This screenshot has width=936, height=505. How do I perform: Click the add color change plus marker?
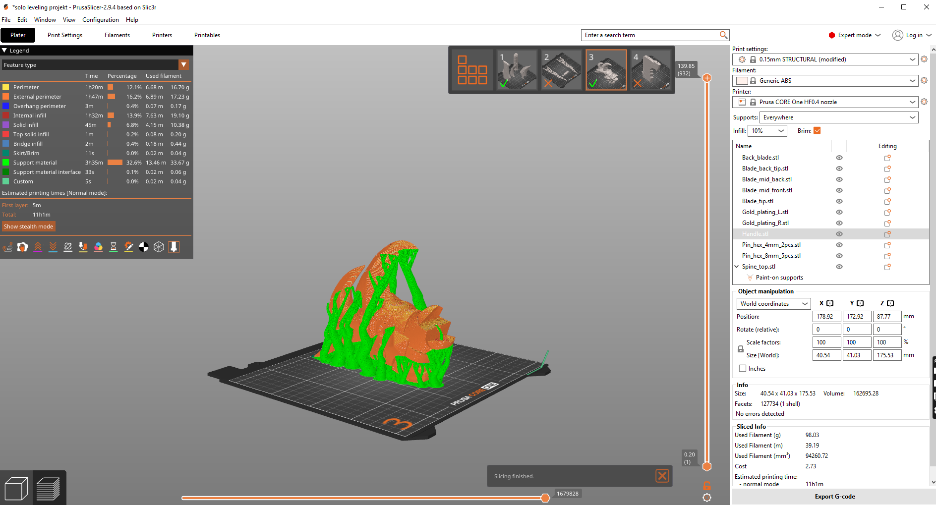coord(707,78)
